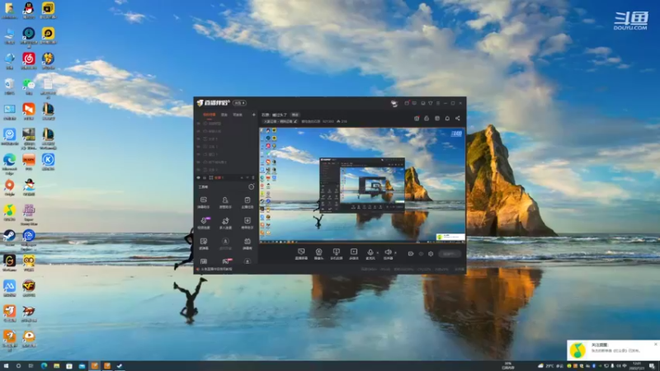660x371 pixels.
Task: Open last tool in toolbox second row
Action: tap(247, 223)
